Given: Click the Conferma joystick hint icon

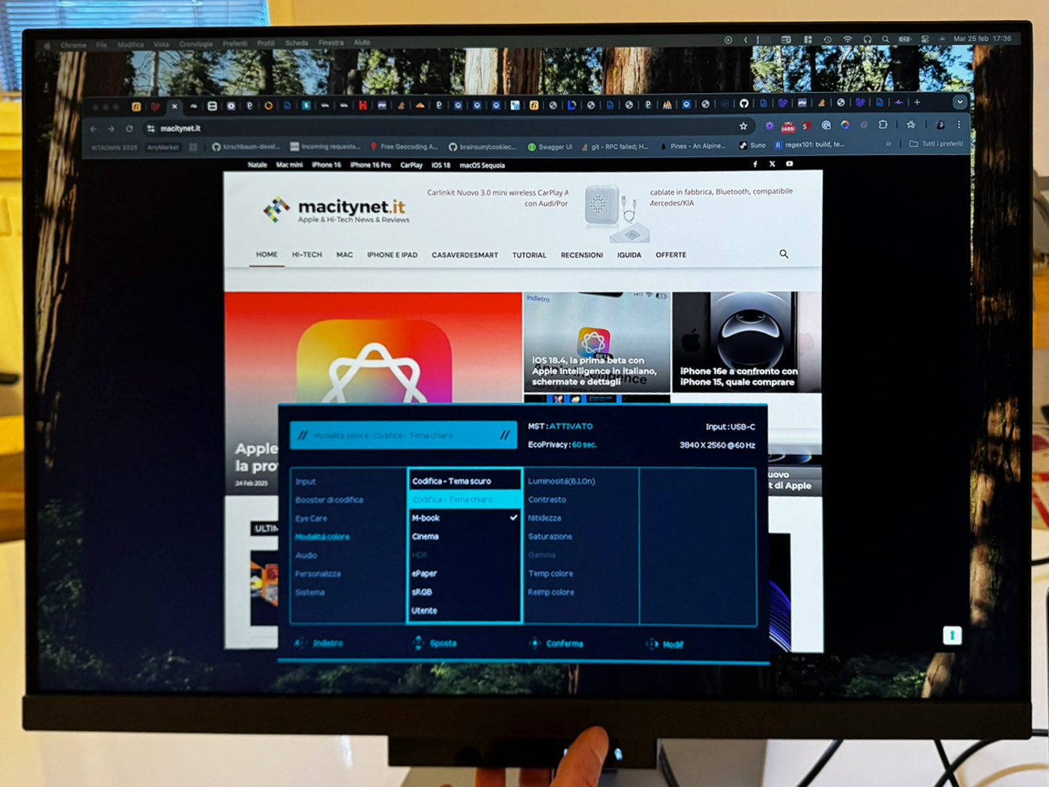Looking at the screenshot, I should 534,643.
